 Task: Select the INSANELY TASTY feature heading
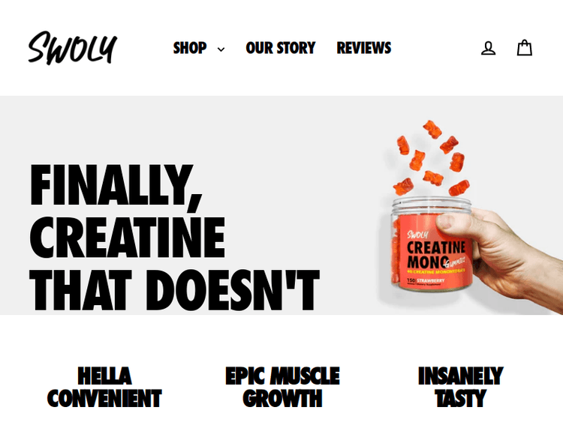(x=460, y=388)
